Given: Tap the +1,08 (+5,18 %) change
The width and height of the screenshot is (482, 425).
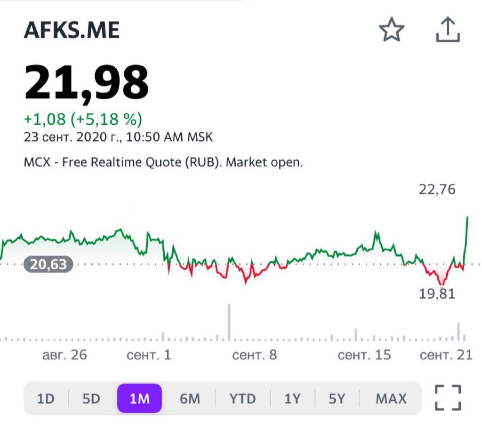Looking at the screenshot, I should click(83, 119).
